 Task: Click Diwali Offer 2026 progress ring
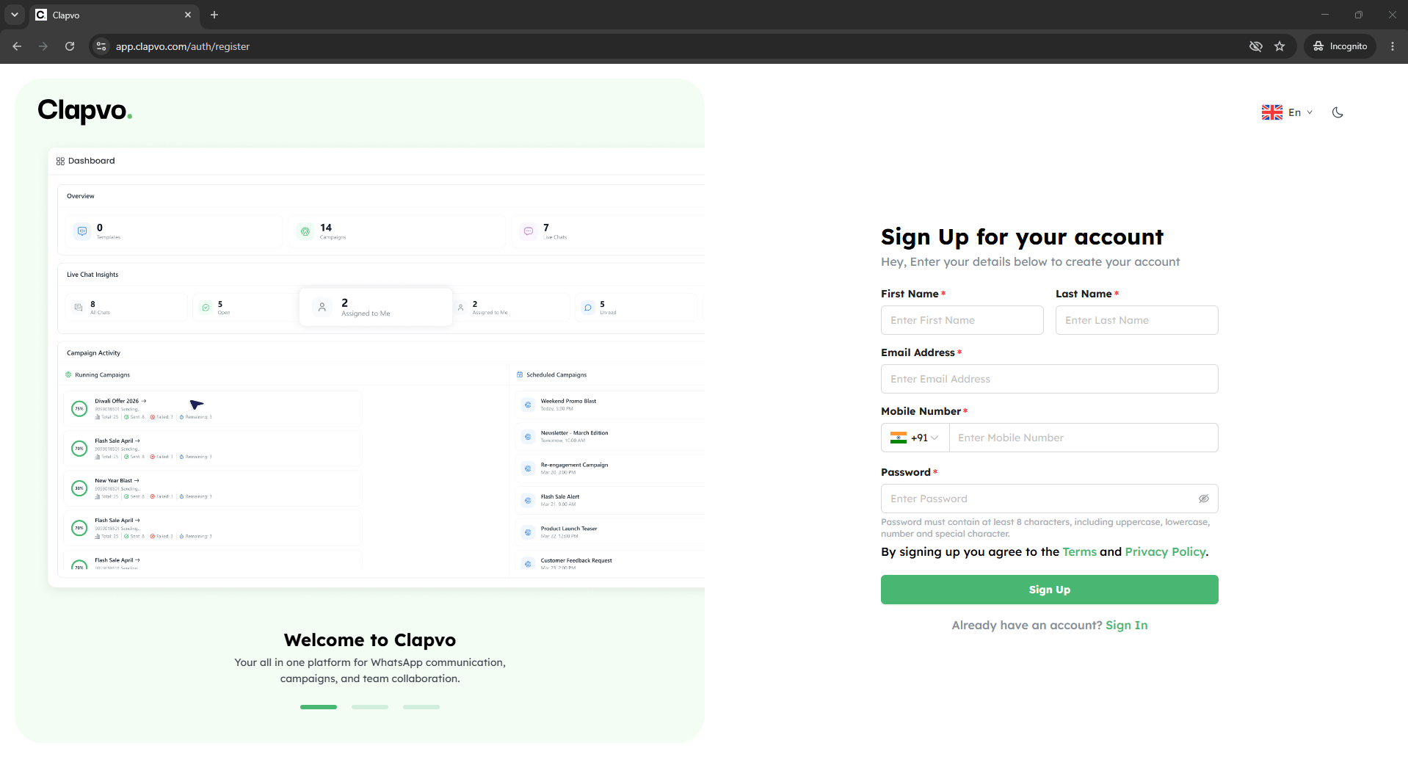click(79, 409)
